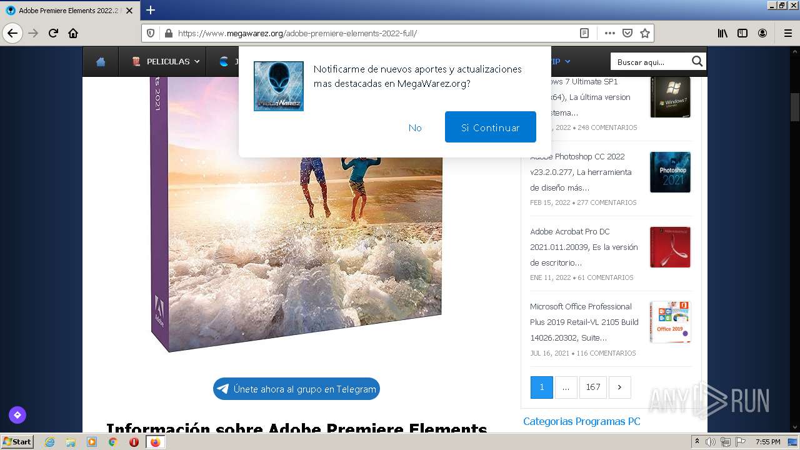This screenshot has height=450, width=800.
Task: Reload the current page
Action: point(53,33)
